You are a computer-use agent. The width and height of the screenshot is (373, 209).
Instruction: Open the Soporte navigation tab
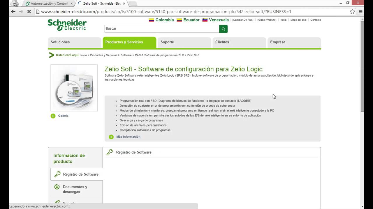[184, 42]
